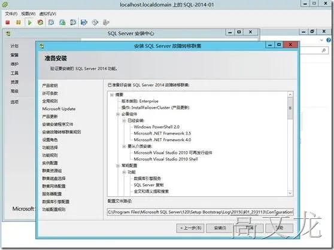Click the reset VM toolbar icon
The image size is (334, 250).
click(x=40, y=22)
